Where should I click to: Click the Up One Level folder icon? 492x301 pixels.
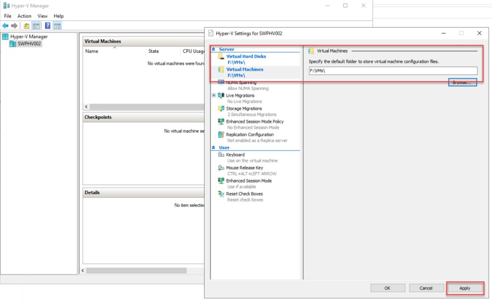coord(26,25)
